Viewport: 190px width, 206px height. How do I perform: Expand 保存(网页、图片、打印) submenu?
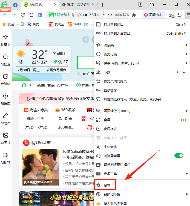click(142, 63)
